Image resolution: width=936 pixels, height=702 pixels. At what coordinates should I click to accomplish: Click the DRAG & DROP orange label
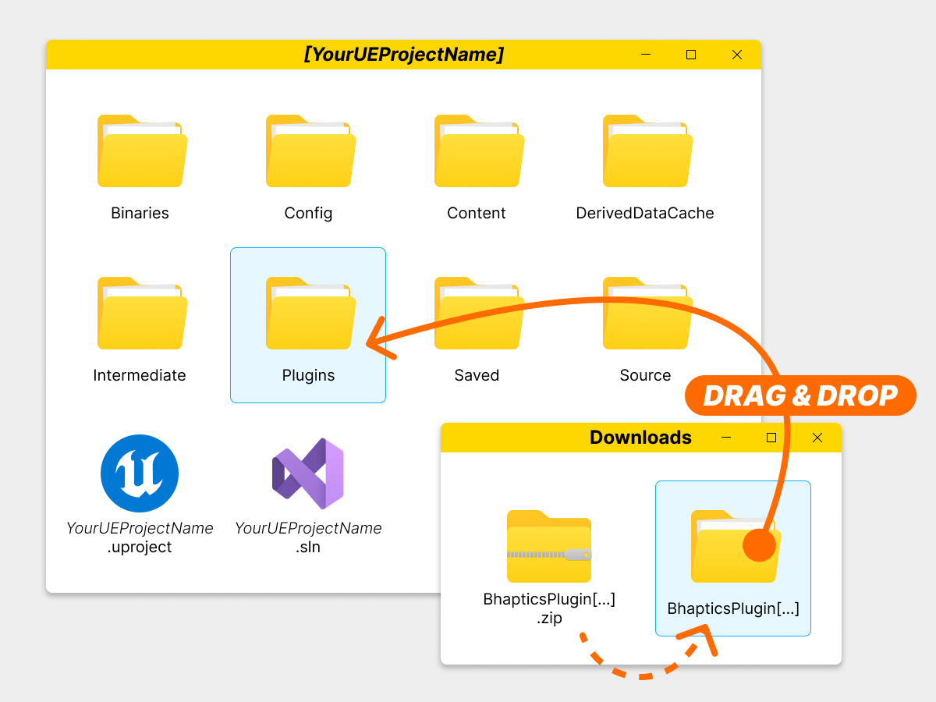[800, 395]
